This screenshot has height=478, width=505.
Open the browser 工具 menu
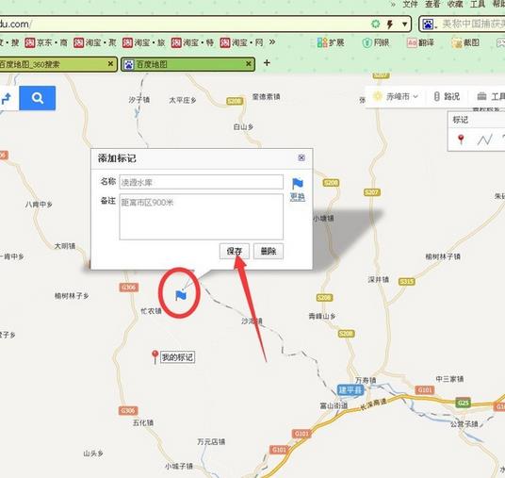pos(478,4)
